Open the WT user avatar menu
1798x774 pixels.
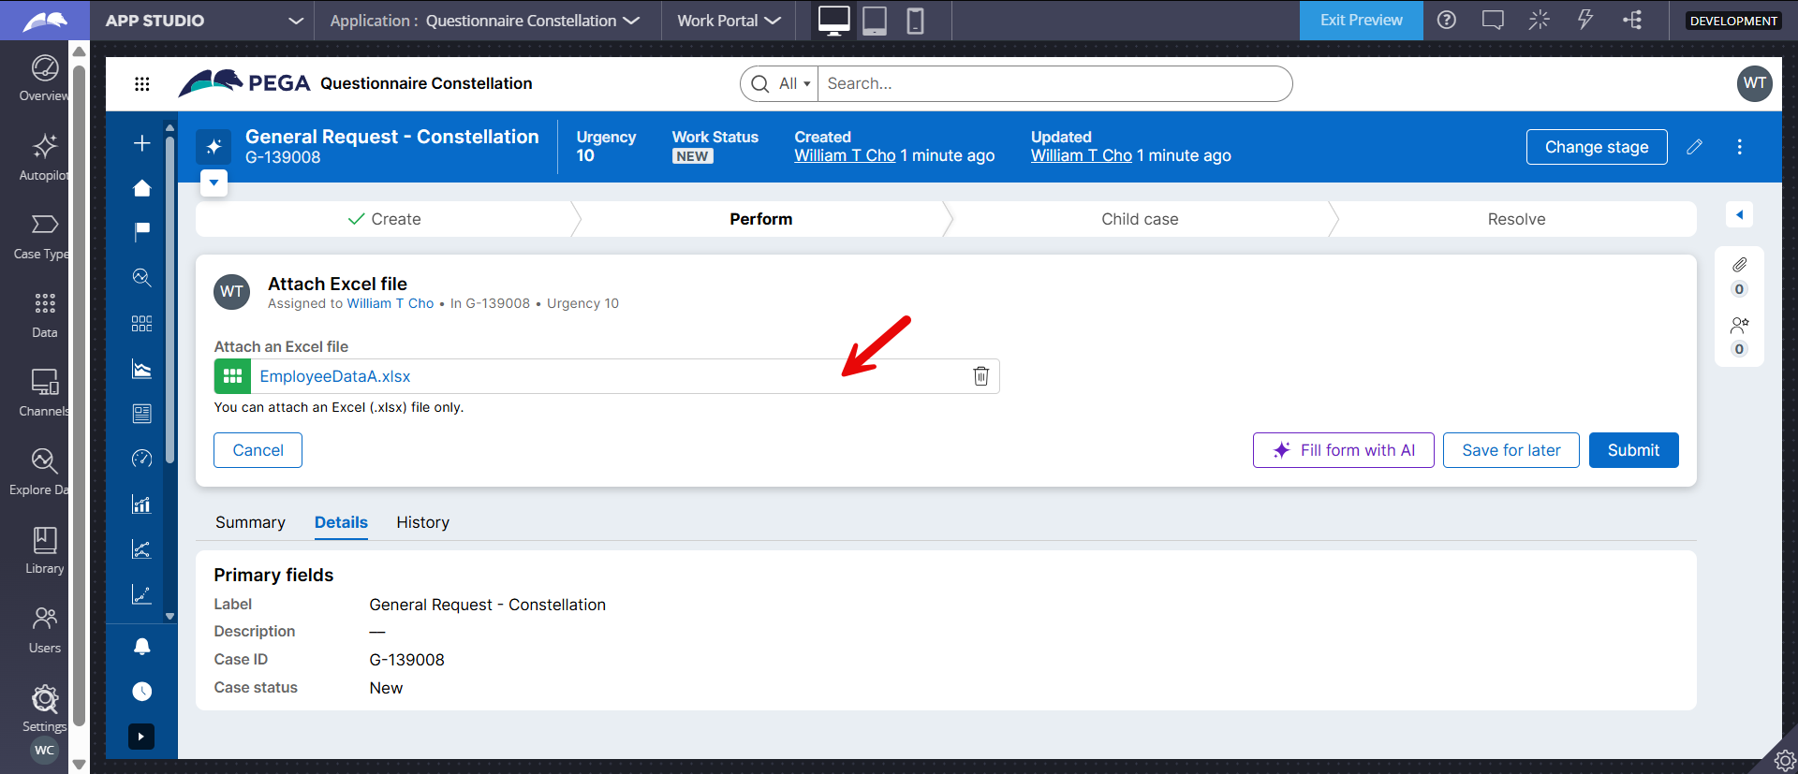point(1755,83)
